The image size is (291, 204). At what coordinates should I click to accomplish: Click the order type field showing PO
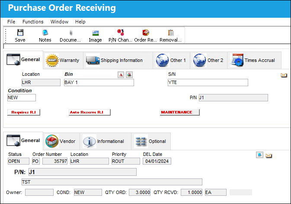35,161
